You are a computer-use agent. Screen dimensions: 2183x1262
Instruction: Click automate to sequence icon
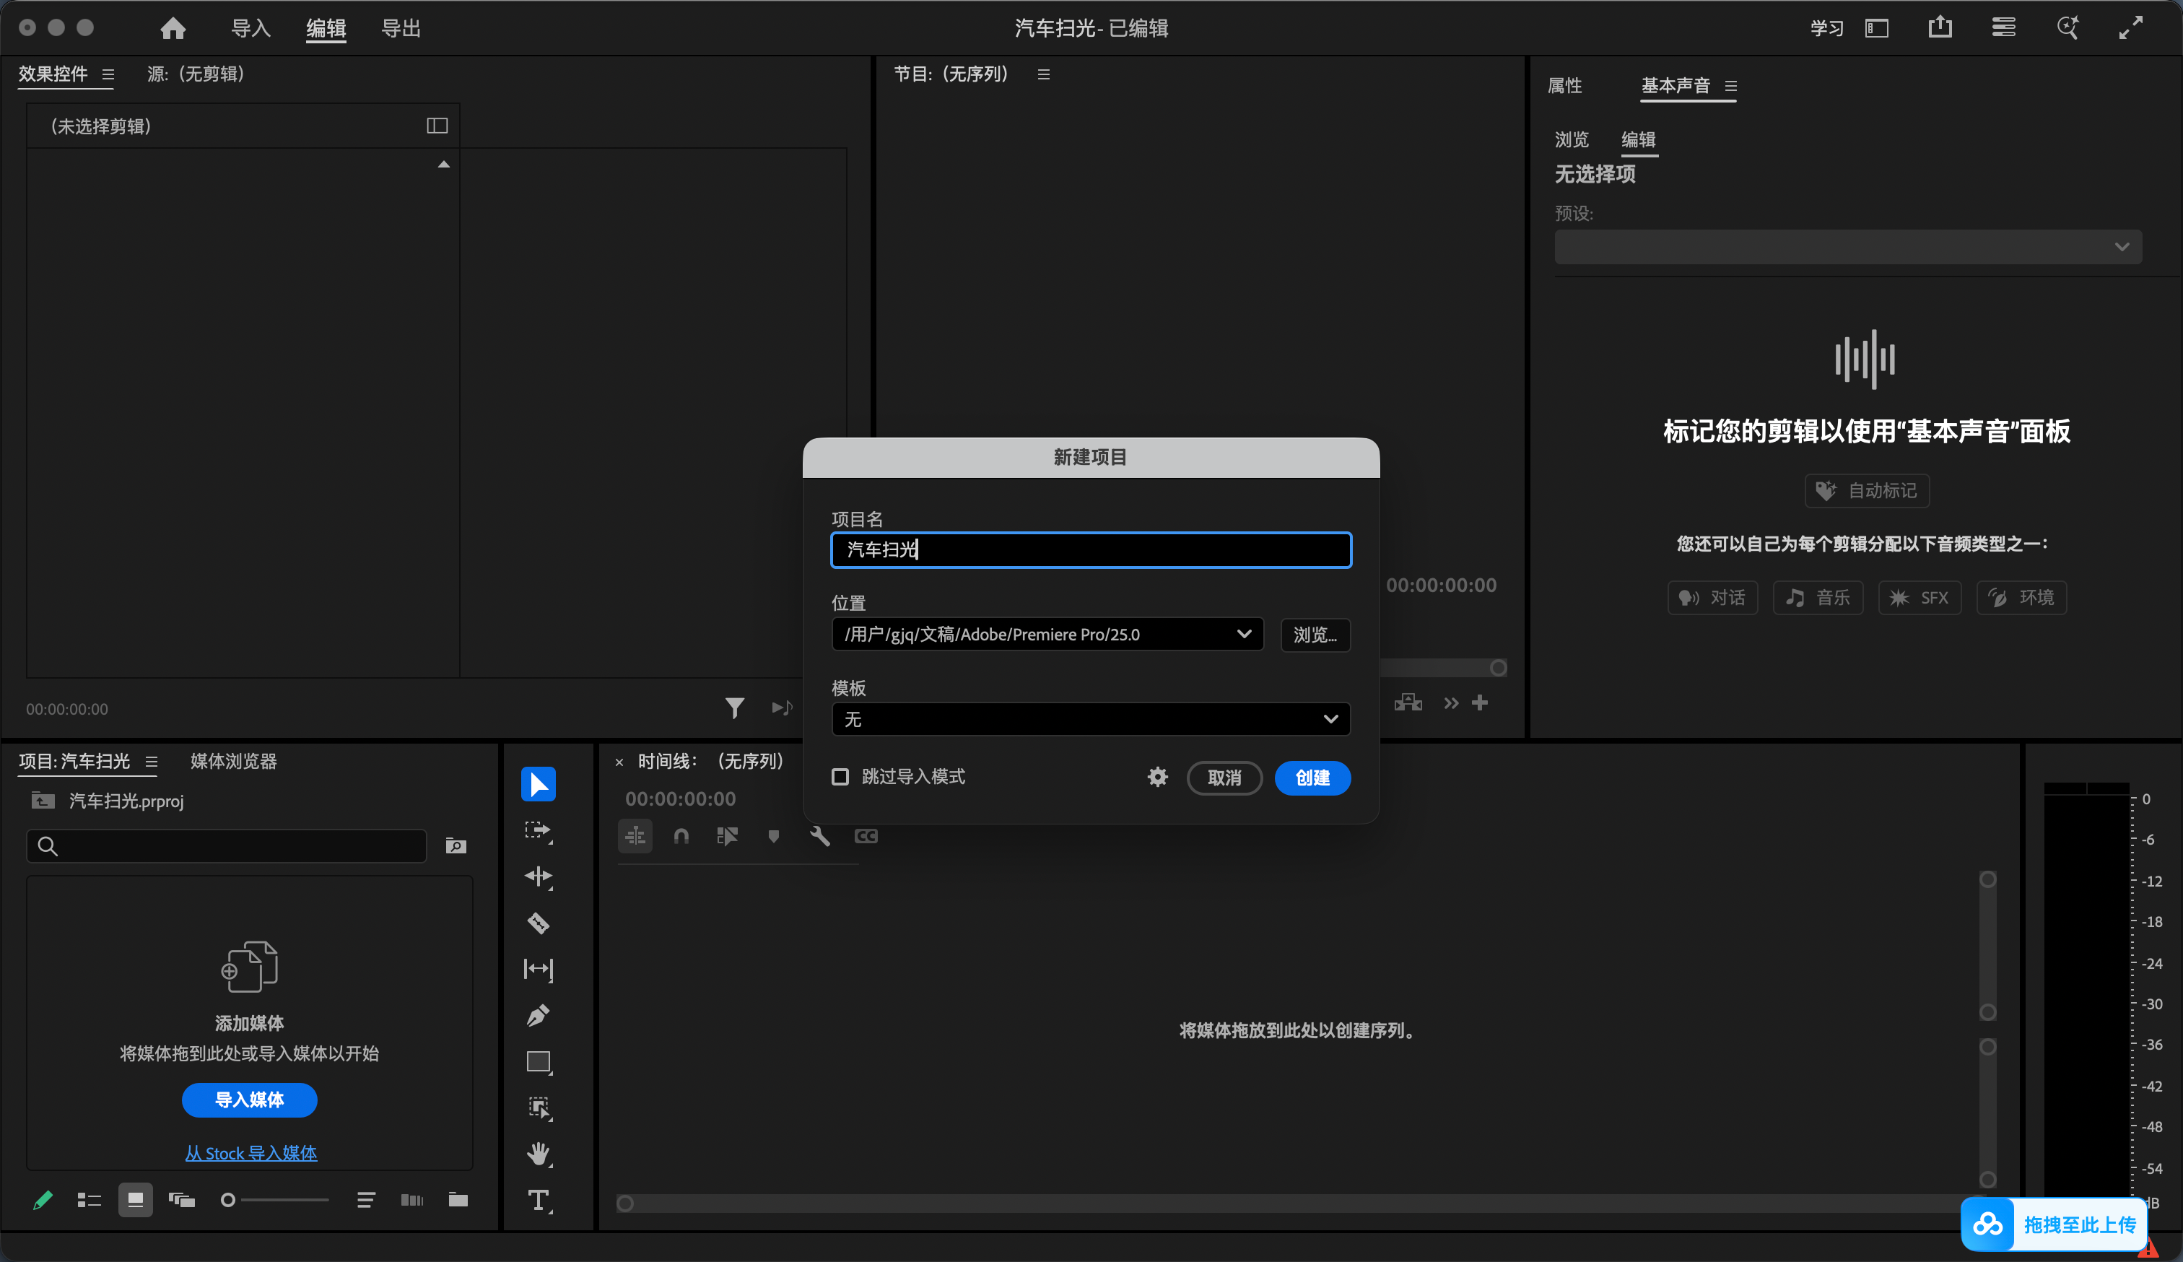412,1200
